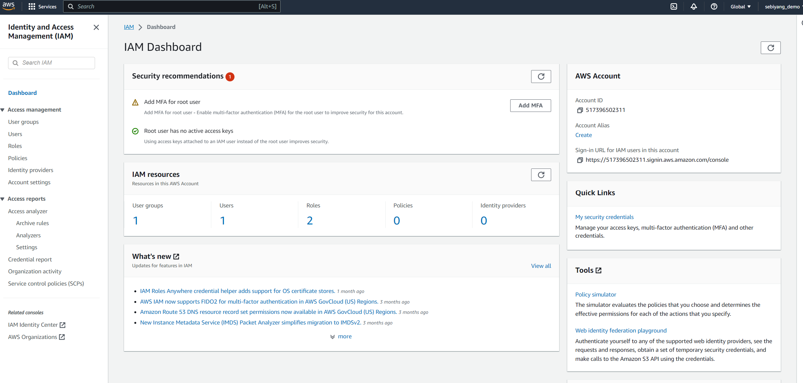Focus the top AWS search bar
Image resolution: width=803 pixels, height=383 pixels.
click(x=172, y=6)
